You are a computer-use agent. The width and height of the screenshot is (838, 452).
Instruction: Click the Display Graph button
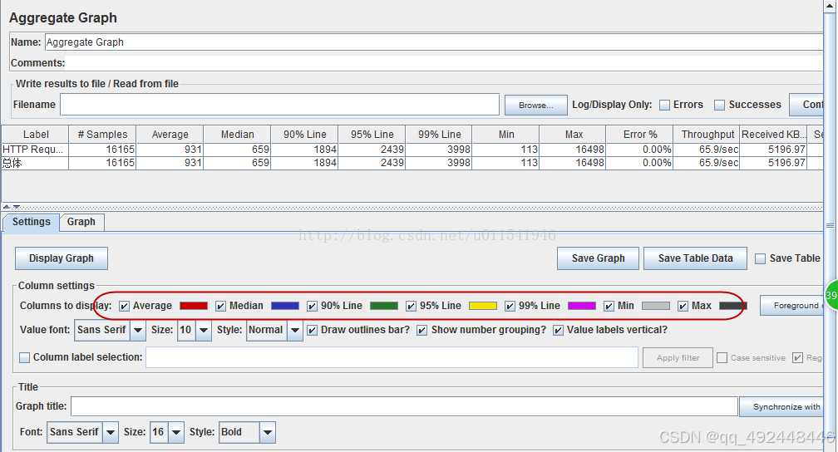point(62,258)
